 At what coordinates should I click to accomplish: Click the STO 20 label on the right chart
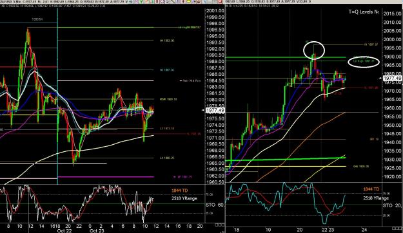click(392, 205)
